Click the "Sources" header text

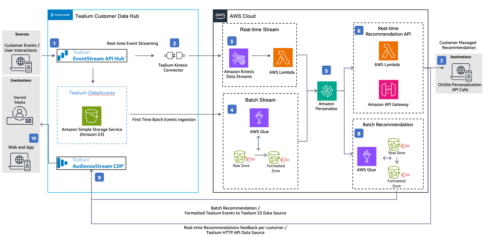tap(22, 34)
